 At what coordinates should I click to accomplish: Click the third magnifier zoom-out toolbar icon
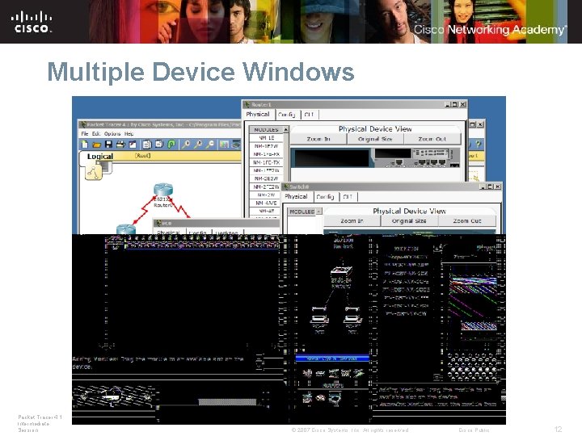click(209, 145)
